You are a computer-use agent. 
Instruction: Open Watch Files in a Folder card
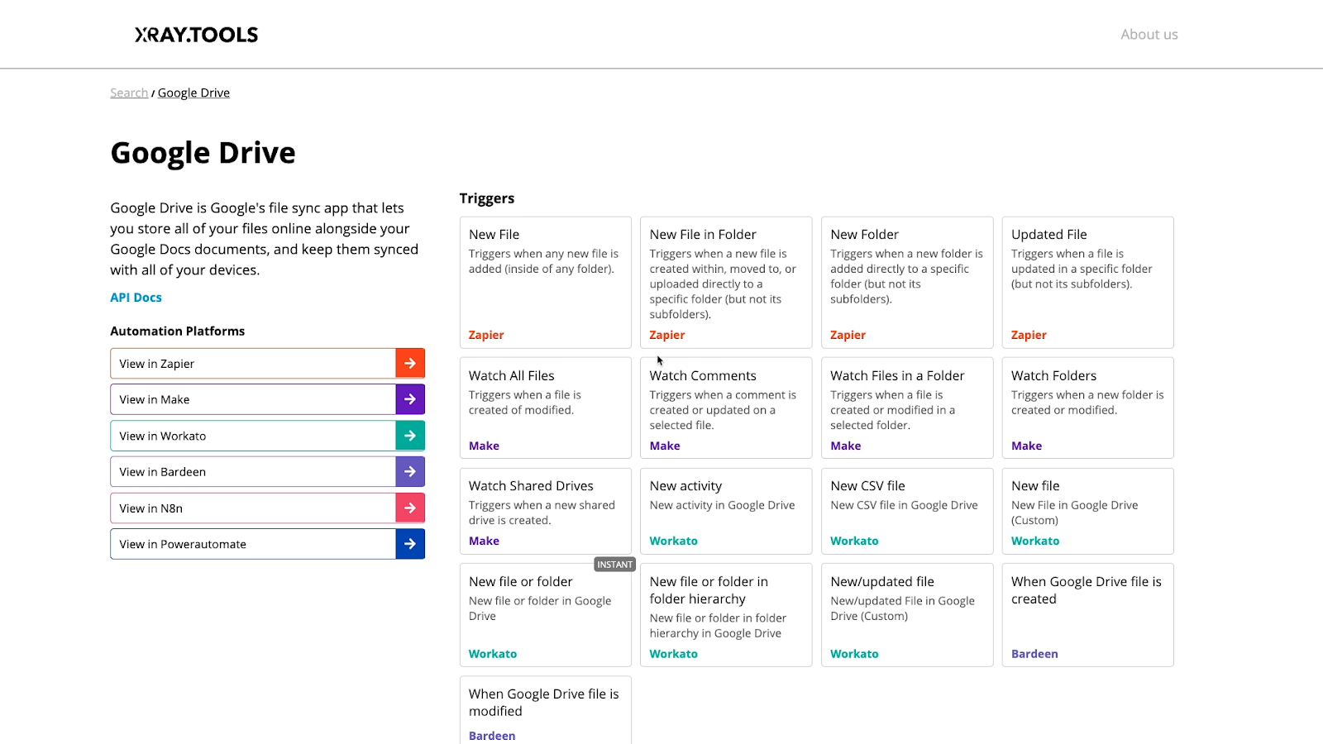(x=907, y=408)
